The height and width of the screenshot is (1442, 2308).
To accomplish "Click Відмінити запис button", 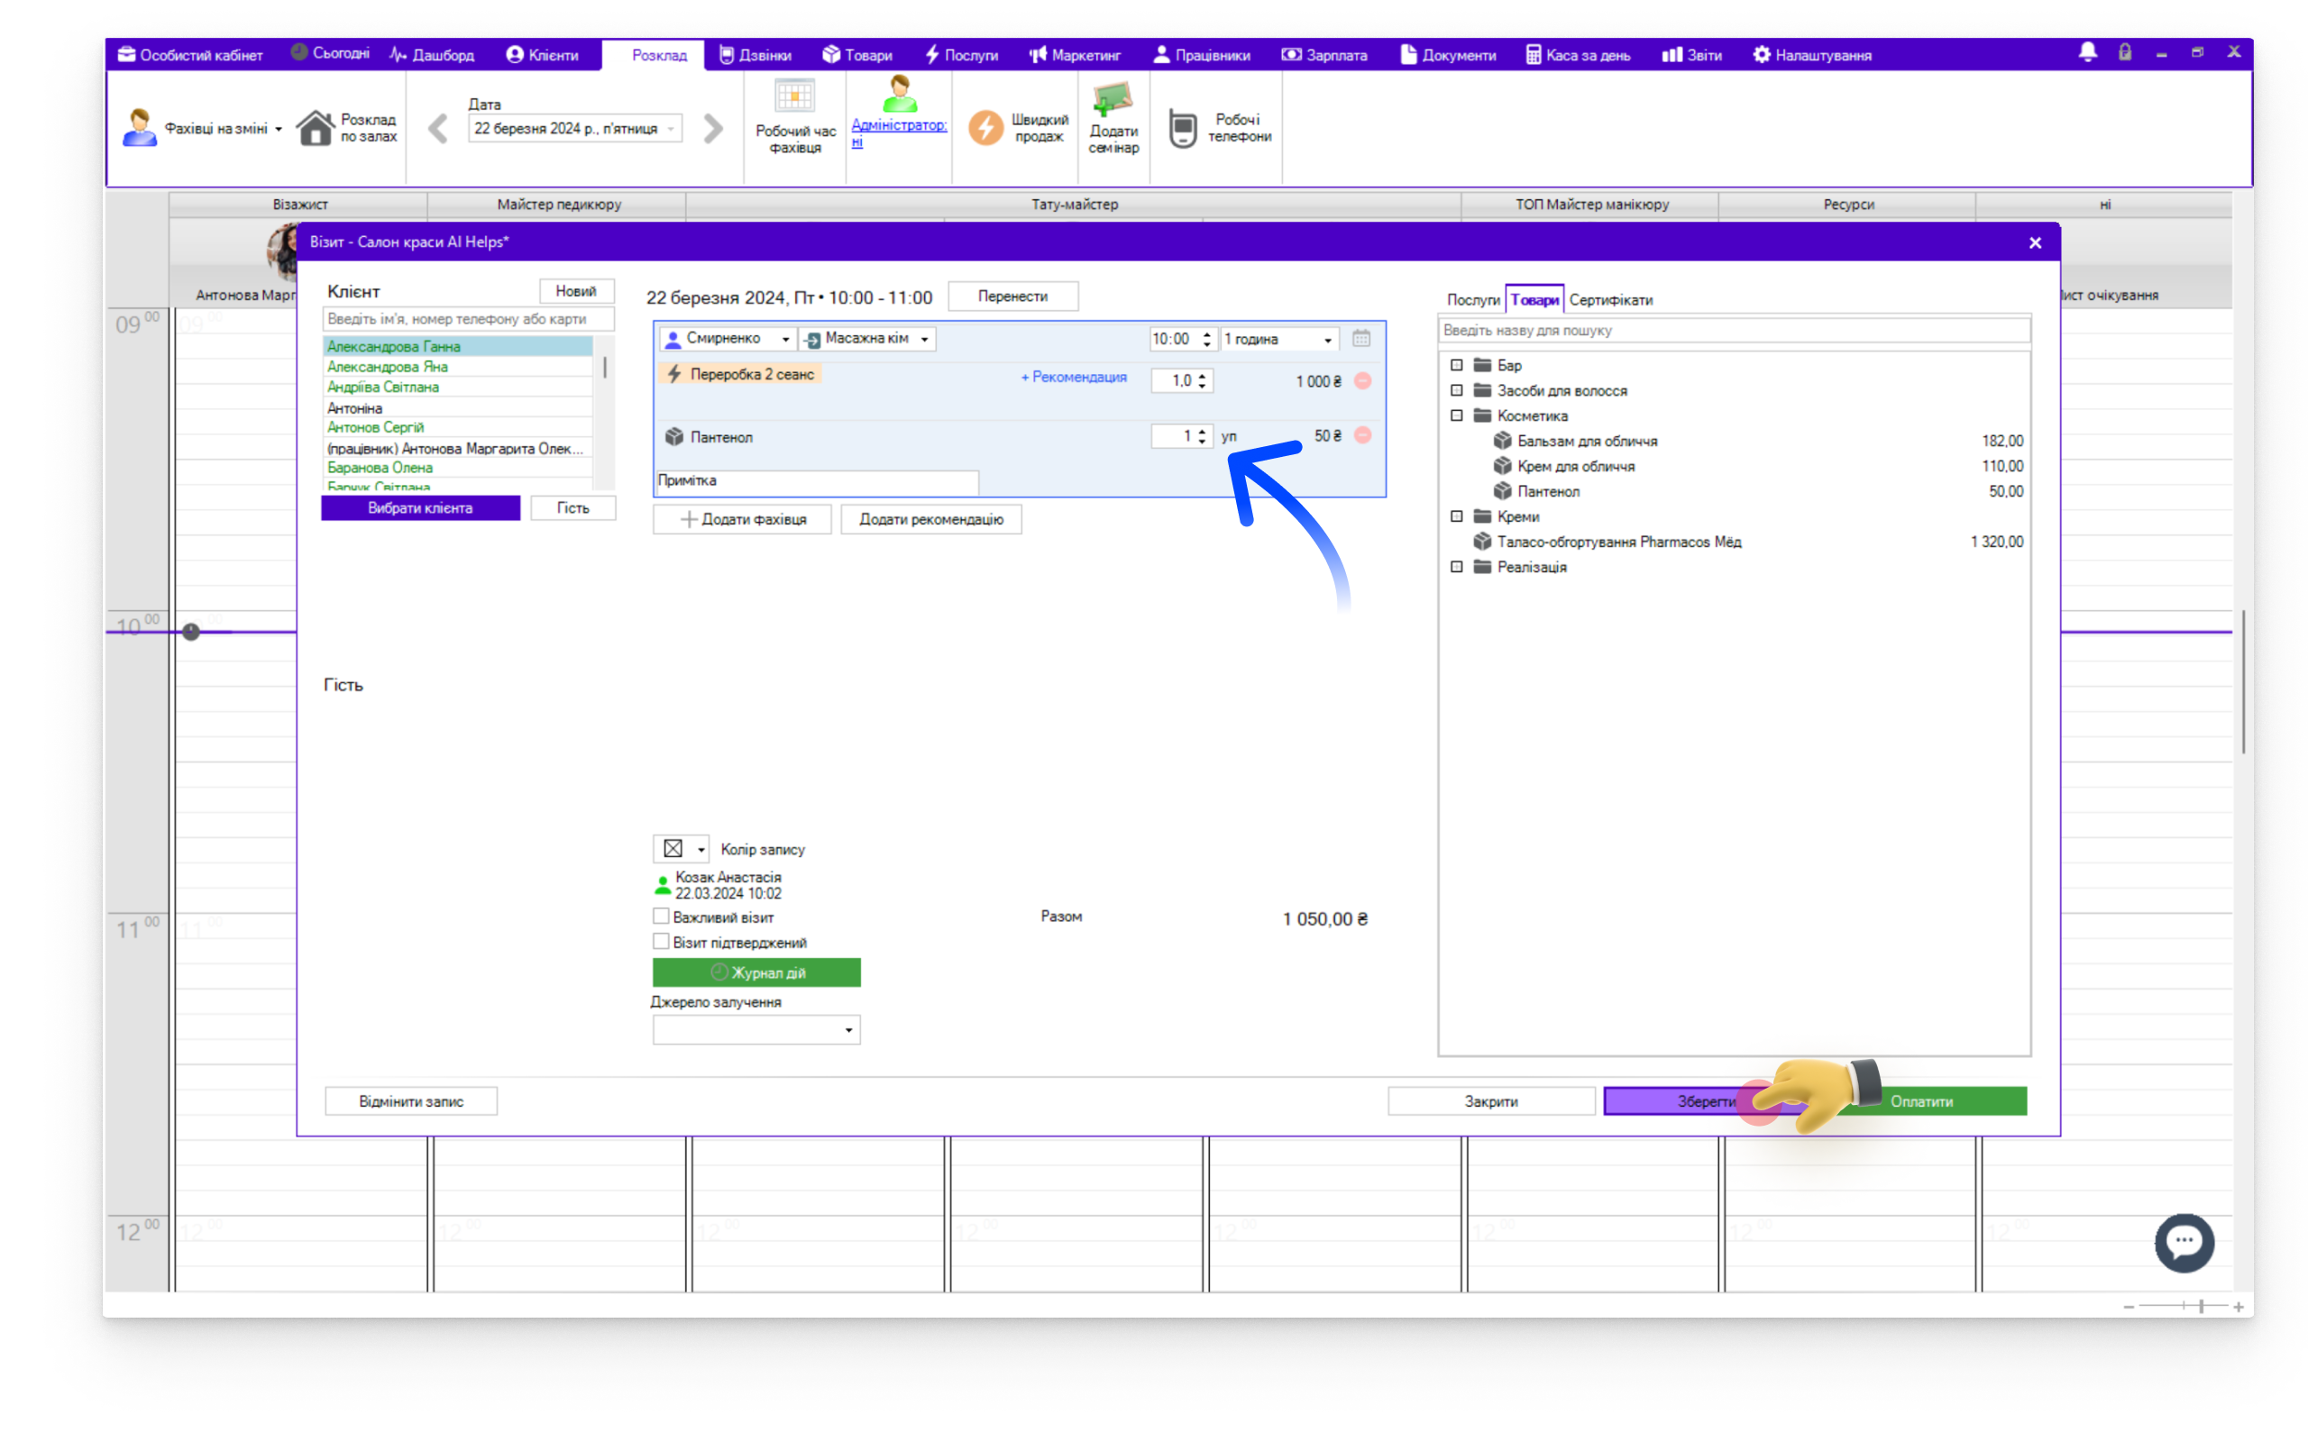I will point(411,1100).
